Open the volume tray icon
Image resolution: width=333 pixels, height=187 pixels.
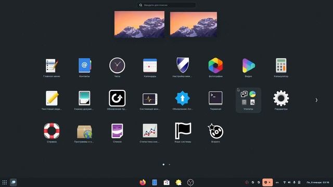coord(289,182)
